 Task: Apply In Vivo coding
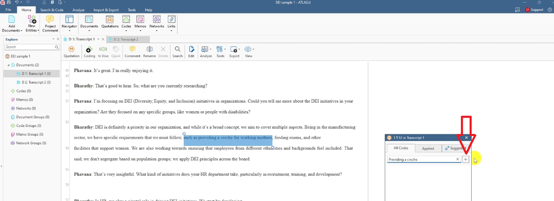(x=103, y=51)
